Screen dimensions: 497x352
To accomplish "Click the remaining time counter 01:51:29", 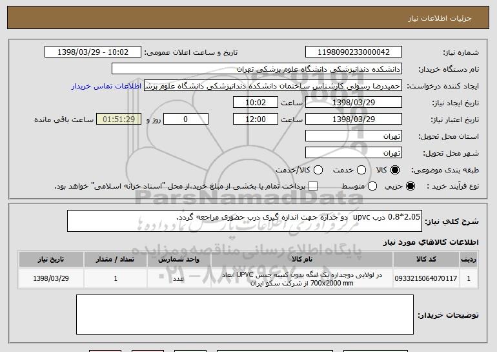I will click(x=119, y=119).
